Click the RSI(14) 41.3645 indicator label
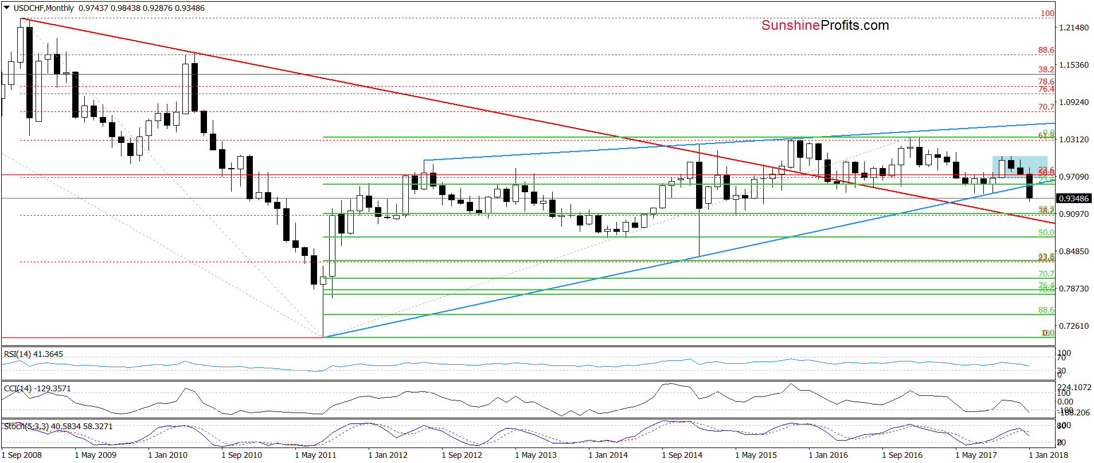This screenshot has width=1094, height=463. [33, 354]
